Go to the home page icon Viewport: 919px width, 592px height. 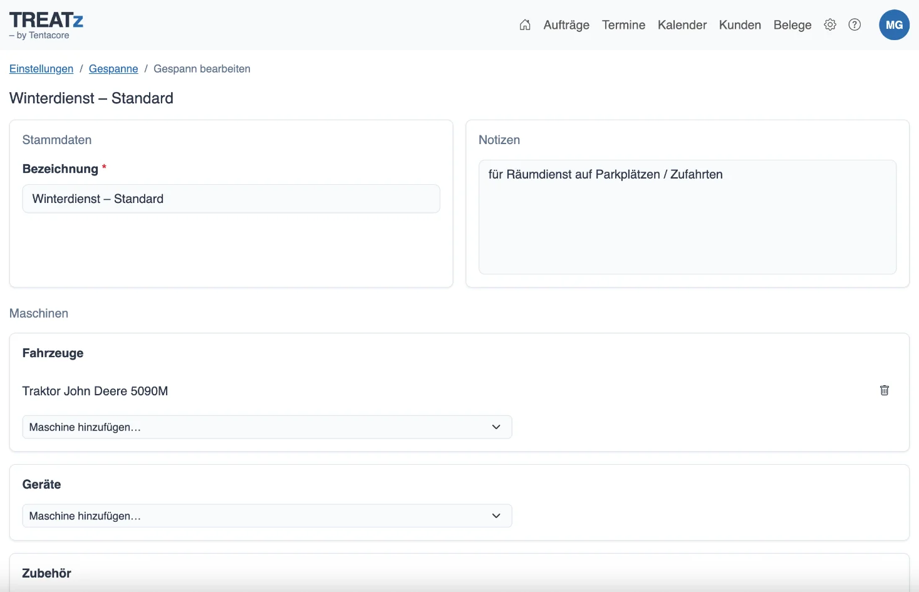tap(525, 25)
